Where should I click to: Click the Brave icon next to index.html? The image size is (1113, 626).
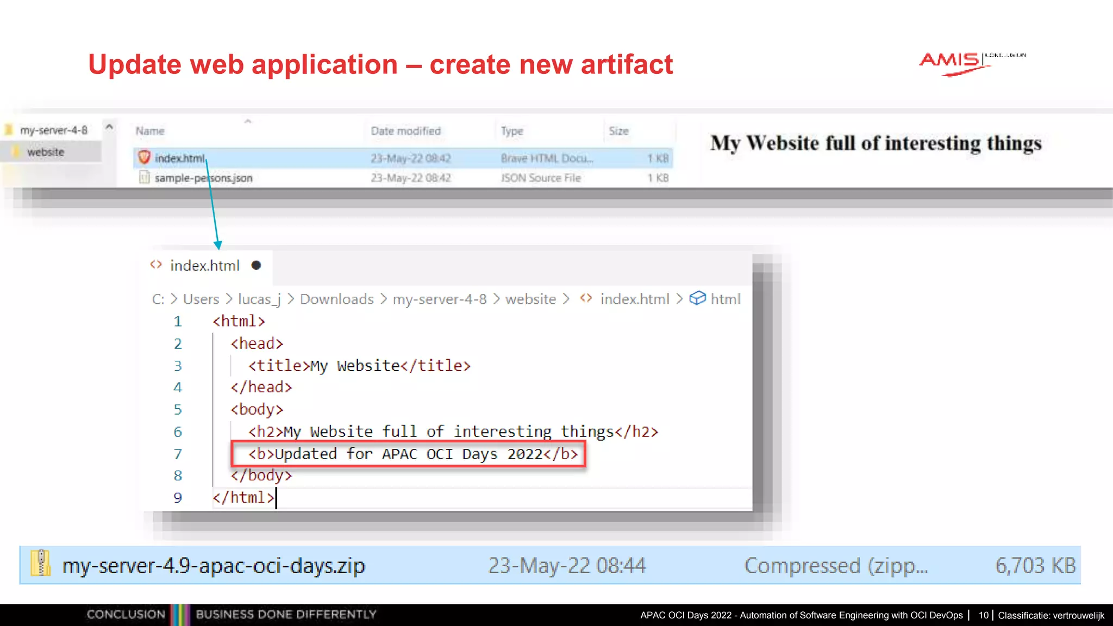pos(144,158)
